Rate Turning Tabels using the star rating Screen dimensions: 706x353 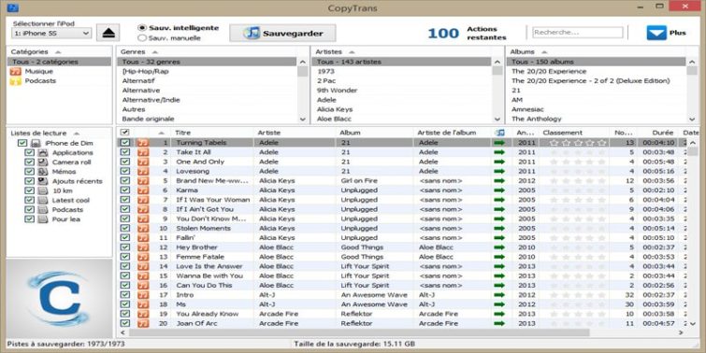tap(578, 143)
